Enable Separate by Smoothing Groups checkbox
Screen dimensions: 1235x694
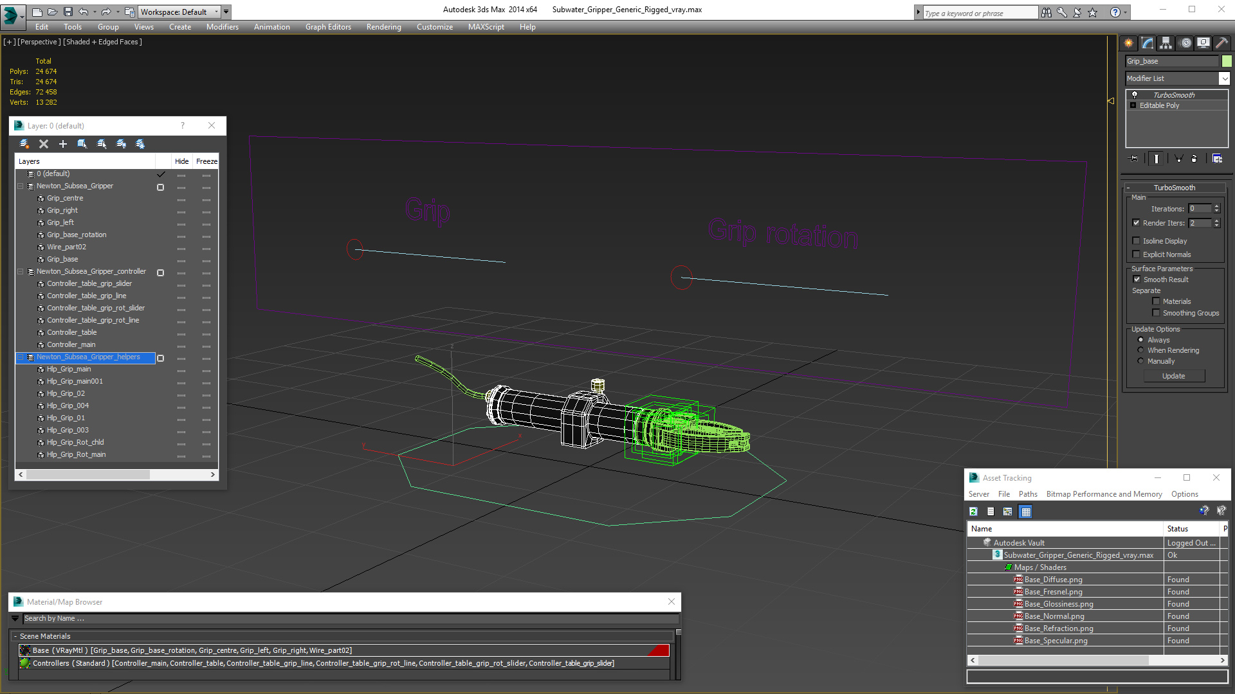click(1156, 313)
